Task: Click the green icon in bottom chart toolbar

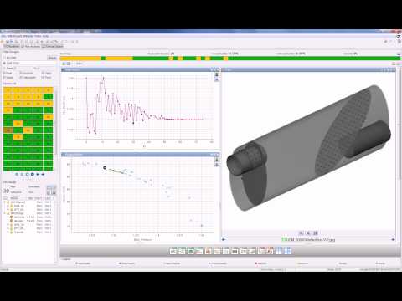Action: (x=191, y=252)
